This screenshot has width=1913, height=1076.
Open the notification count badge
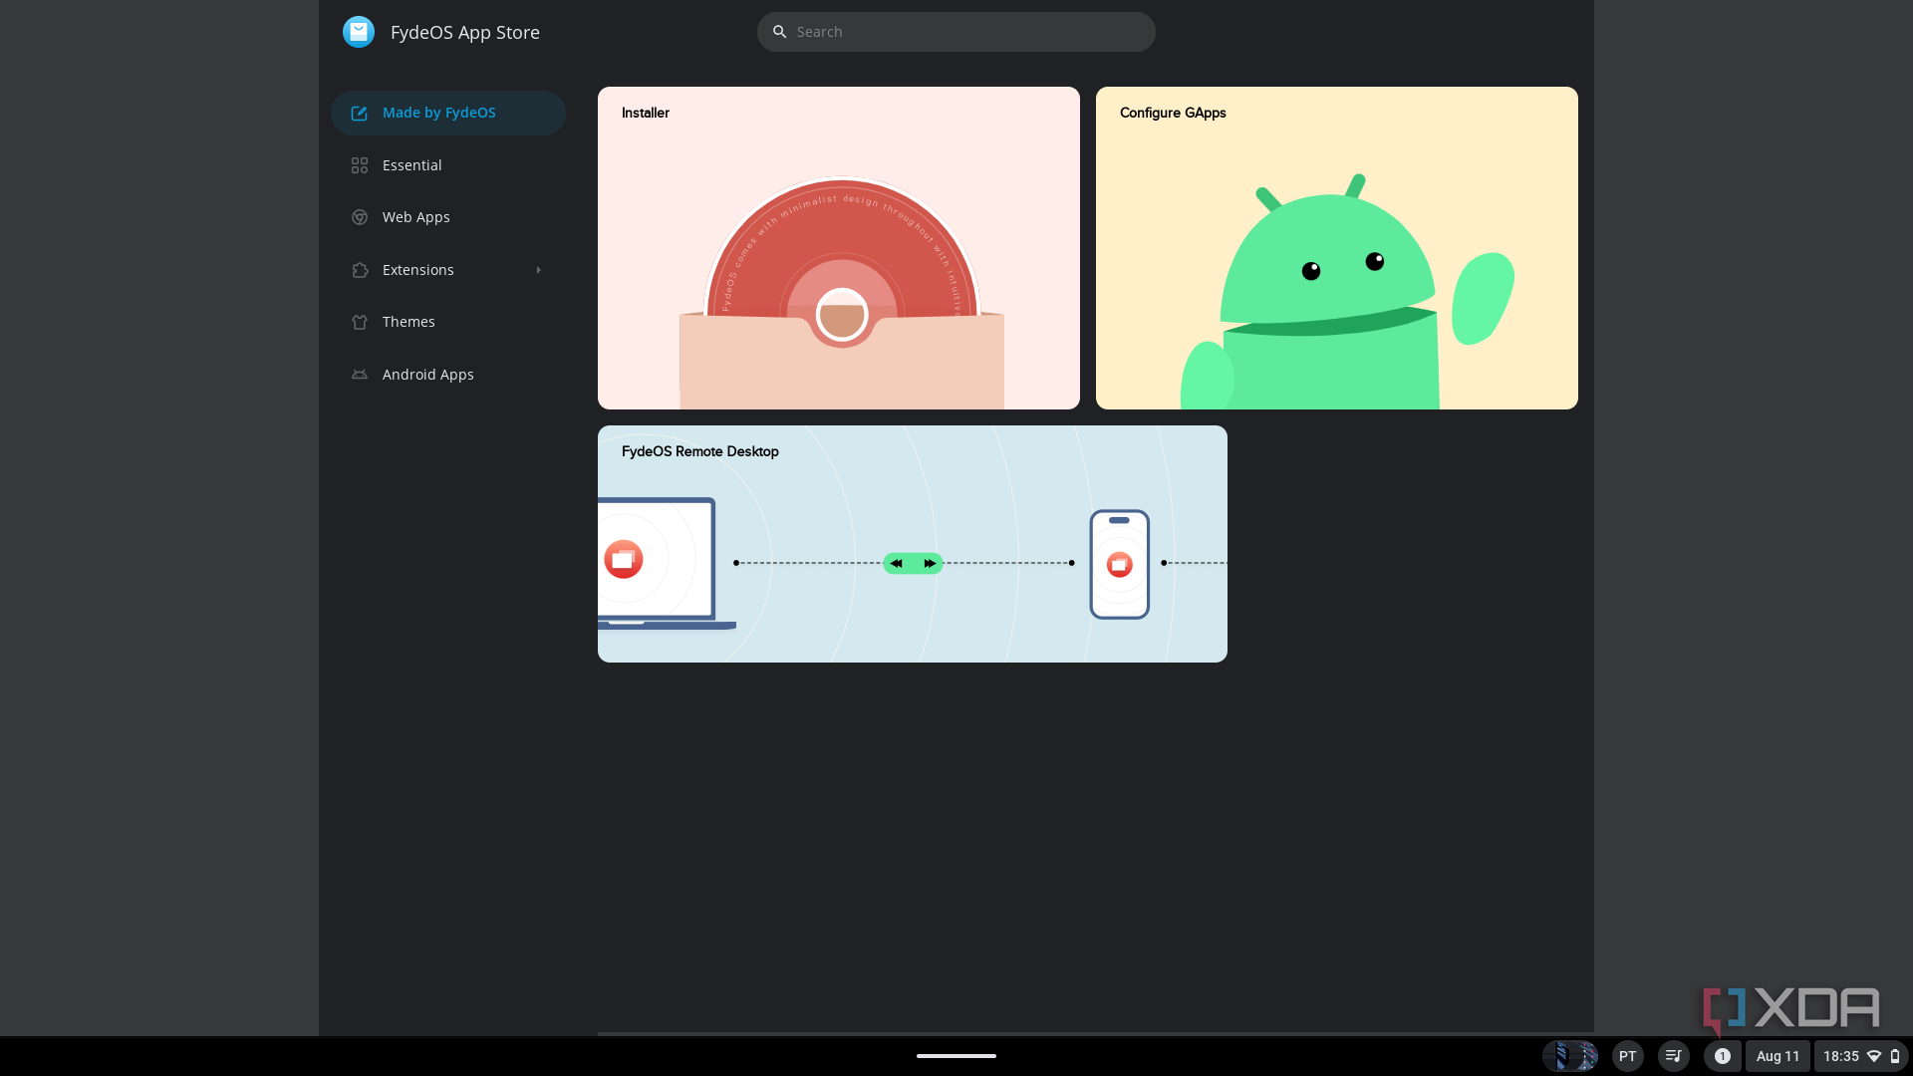(1722, 1056)
